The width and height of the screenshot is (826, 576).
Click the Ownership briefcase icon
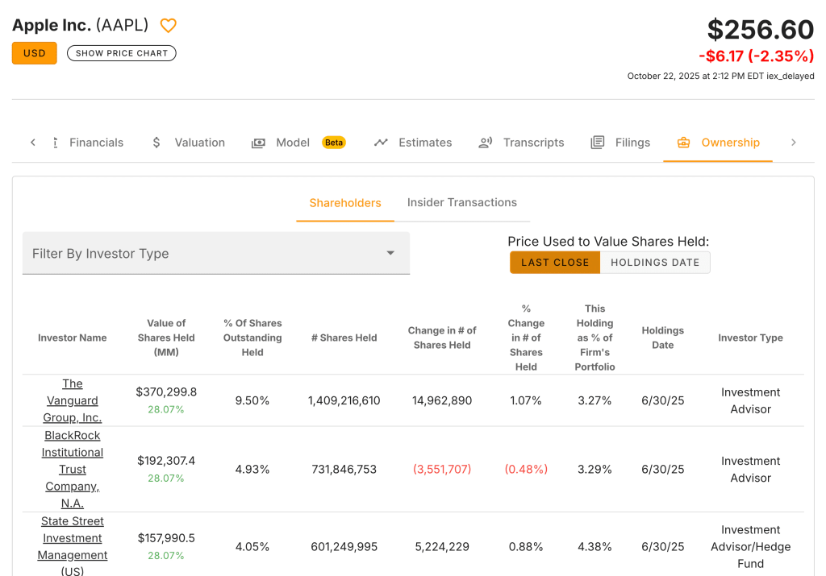683,143
